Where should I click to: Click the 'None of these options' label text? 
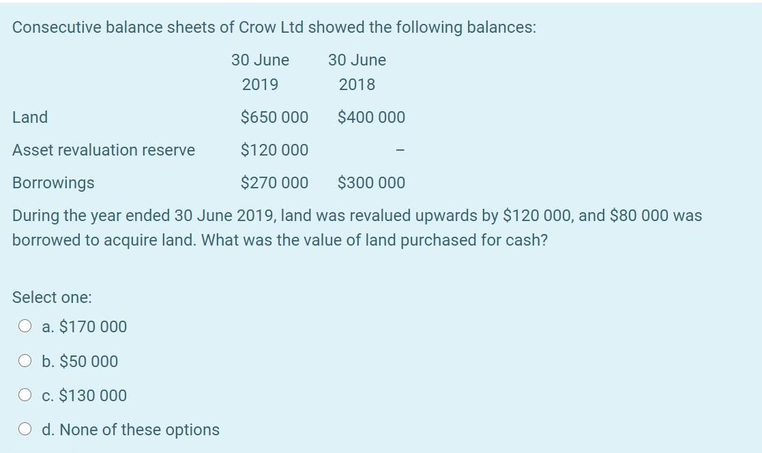(x=139, y=430)
